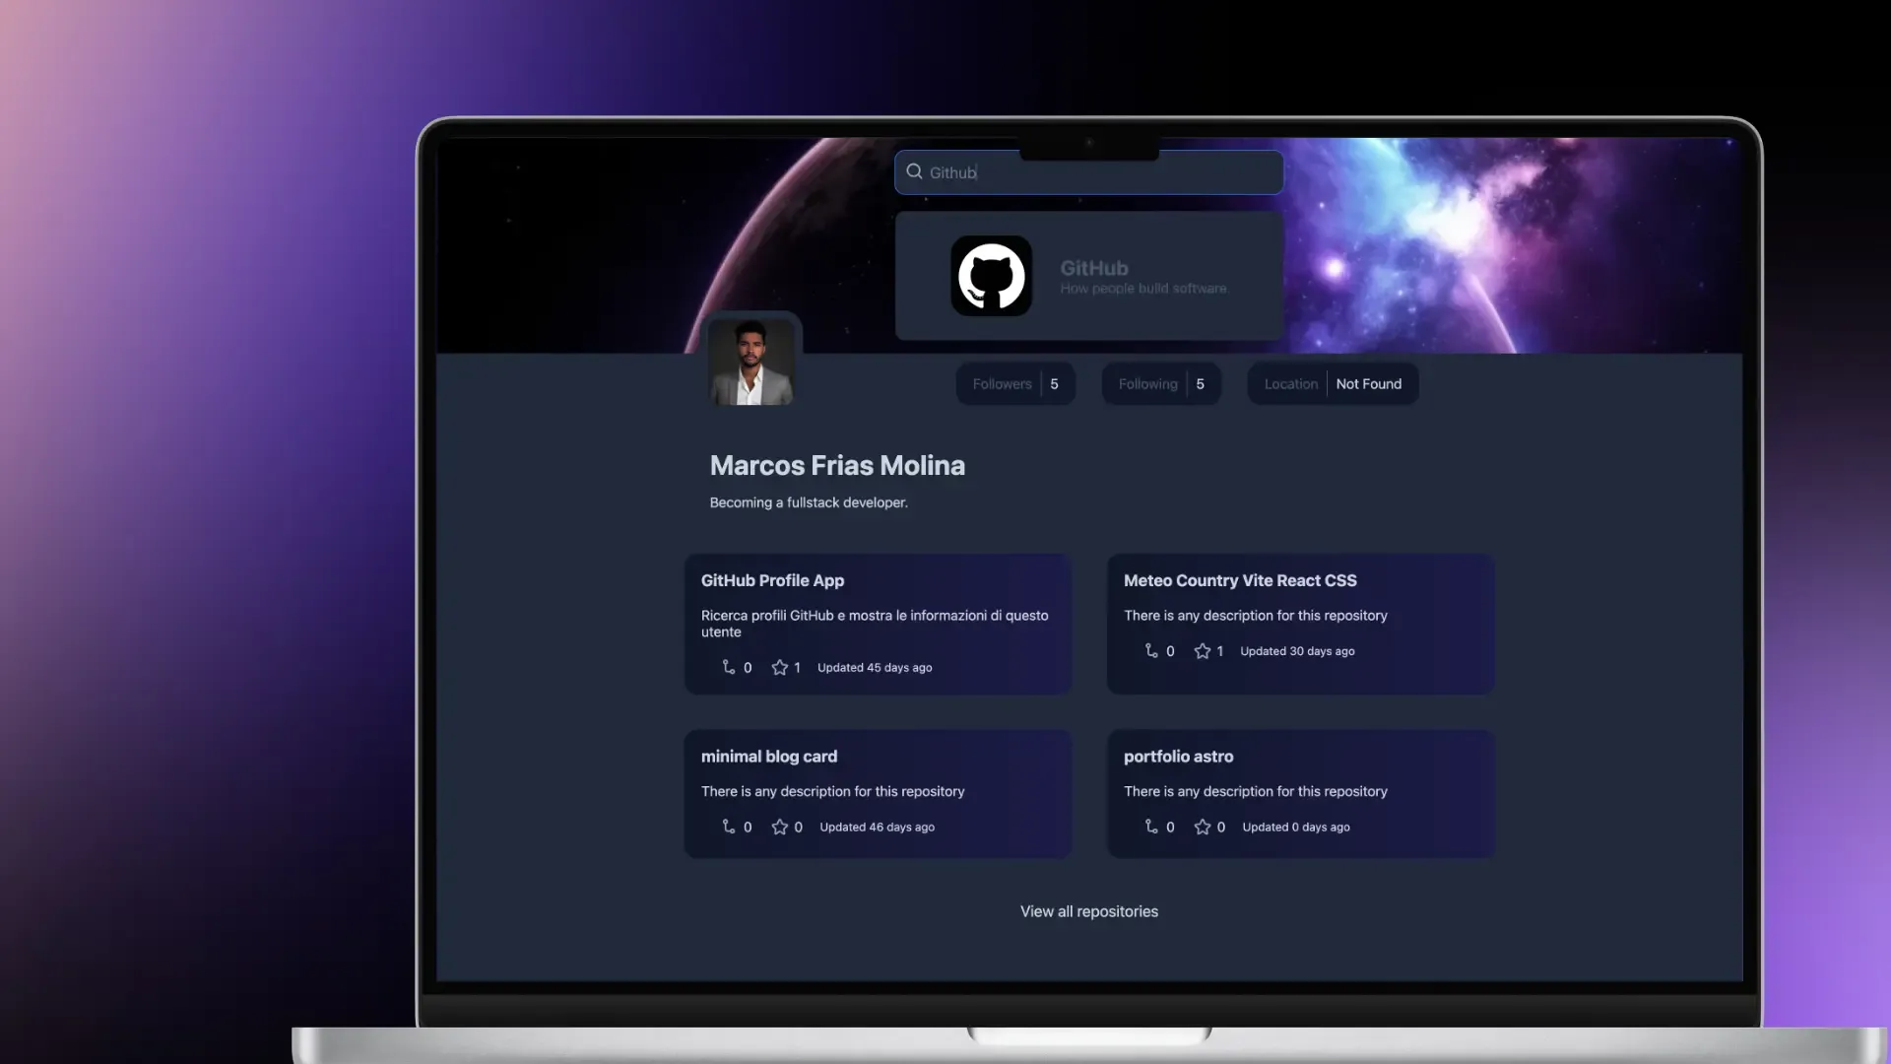Click the star icon on portfolio astro
Image resolution: width=1891 pixels, height=1064 pixels.
[x=1202, y=827]
